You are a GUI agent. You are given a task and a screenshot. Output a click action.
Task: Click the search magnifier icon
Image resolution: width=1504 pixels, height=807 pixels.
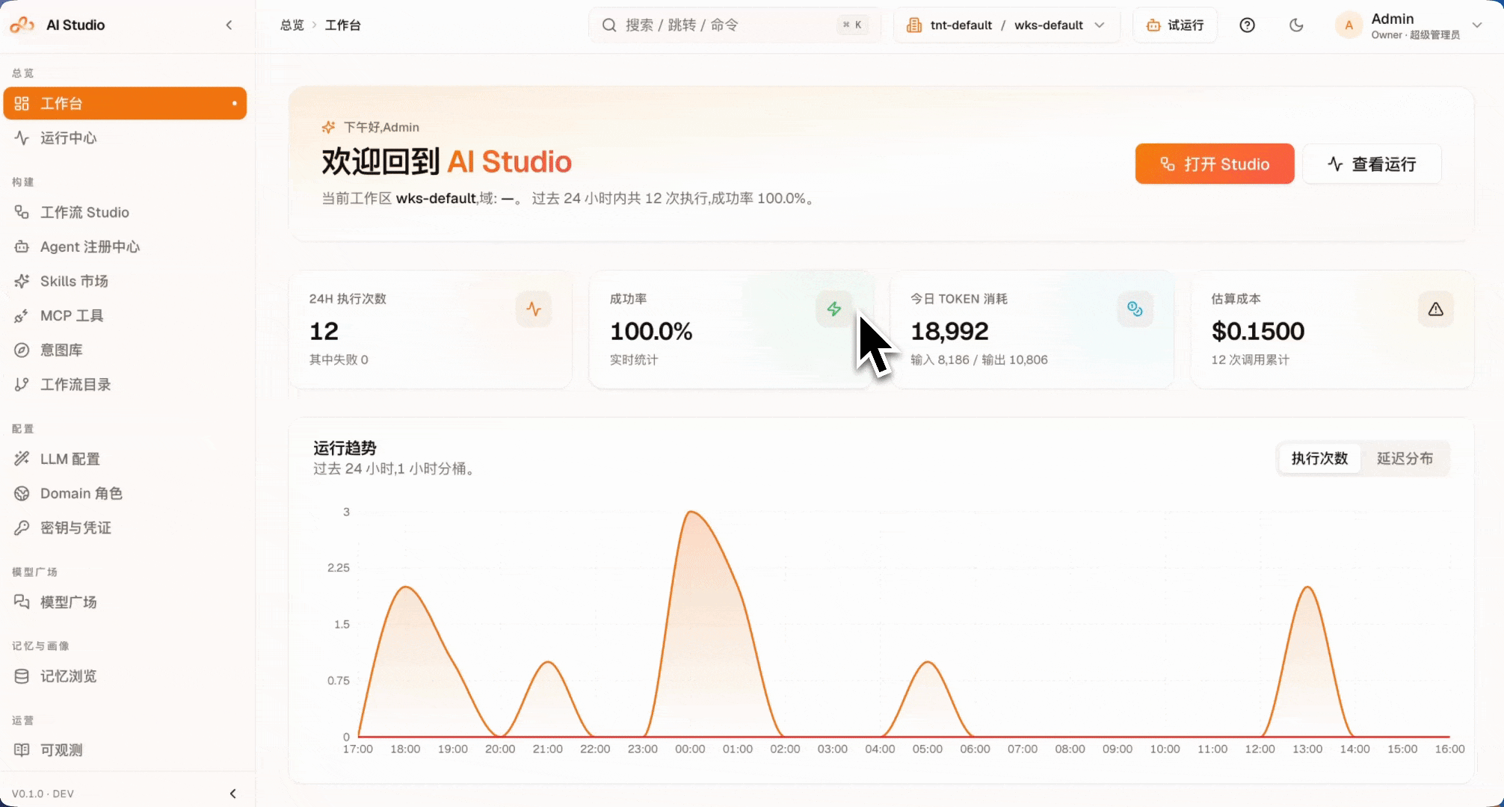pos(609,25)
